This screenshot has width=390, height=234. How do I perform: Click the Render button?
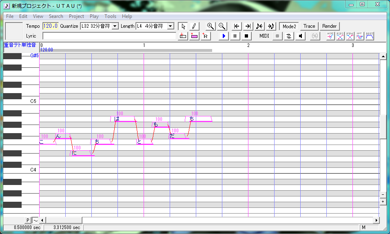[x=329, y=26]
